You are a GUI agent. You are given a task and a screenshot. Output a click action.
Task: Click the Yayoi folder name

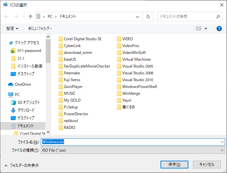pos(127,100)
